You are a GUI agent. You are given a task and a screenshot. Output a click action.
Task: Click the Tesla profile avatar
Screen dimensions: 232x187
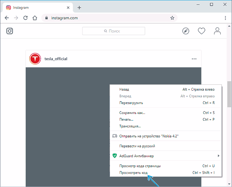[35, 59]
